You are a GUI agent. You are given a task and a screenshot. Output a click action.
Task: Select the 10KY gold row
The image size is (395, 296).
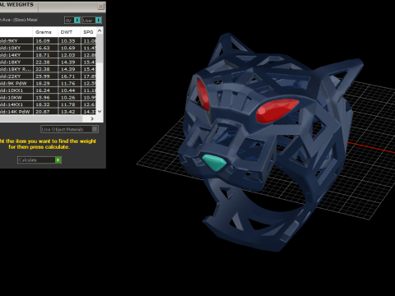48,48
